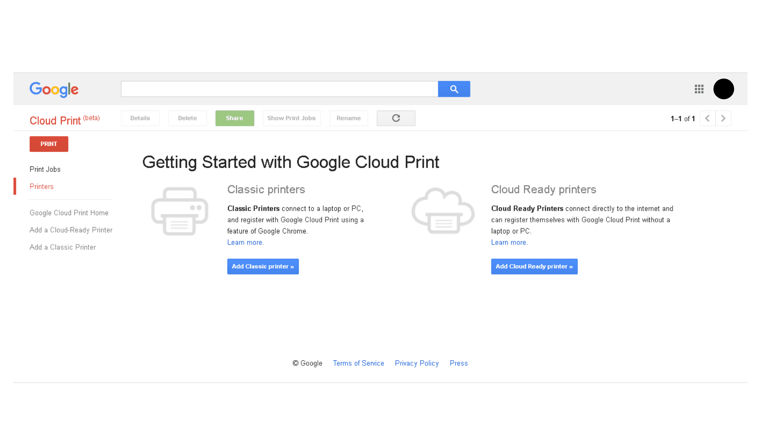
Task: Select Printers in sidebar
Action: tap(42, 186)
